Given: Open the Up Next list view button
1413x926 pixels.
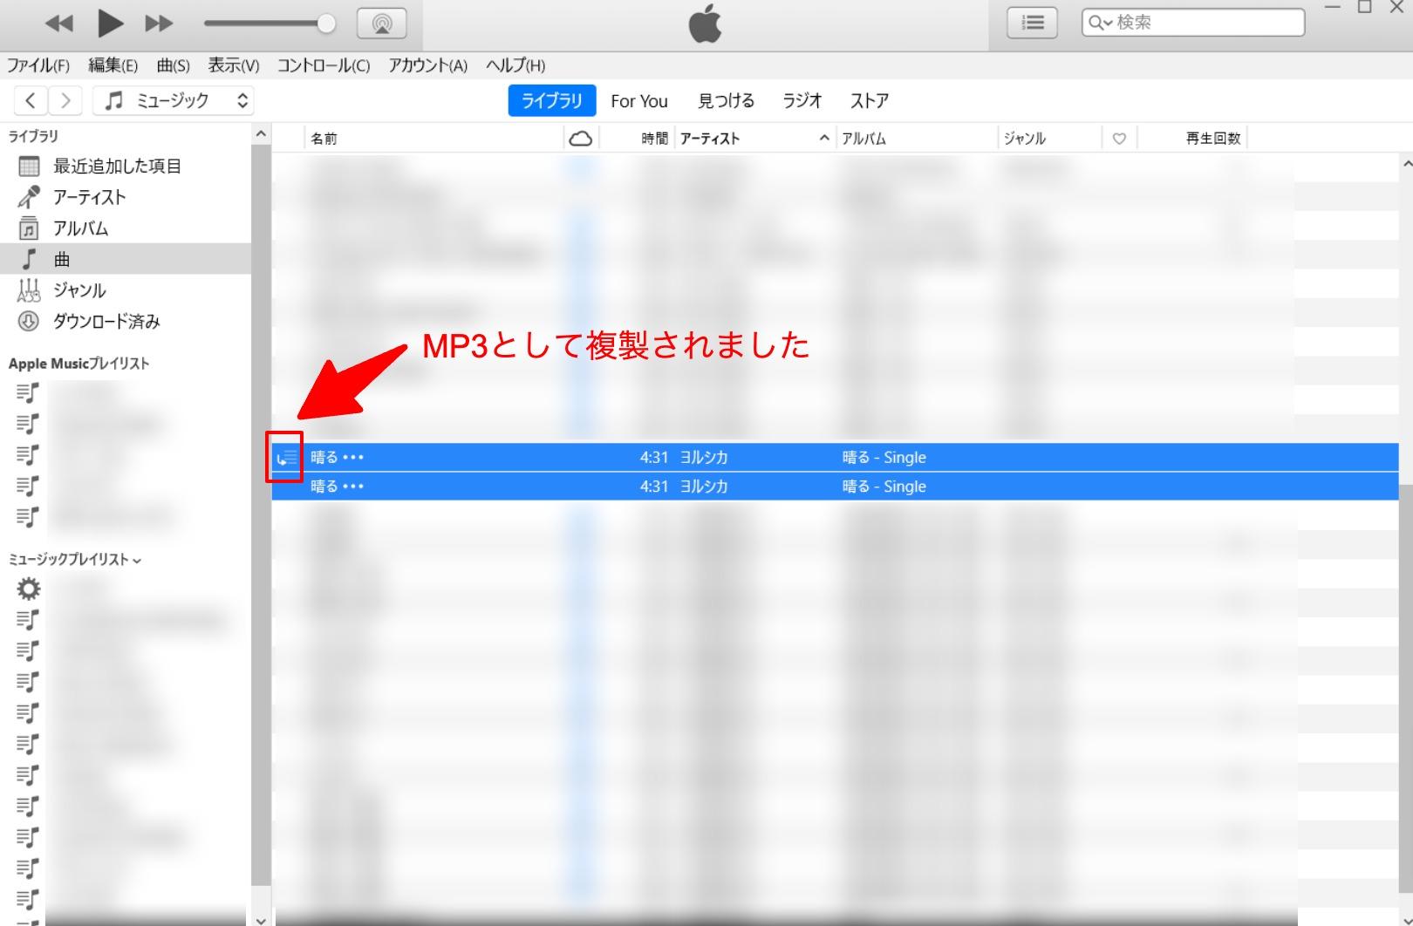Looking at the screenshot, I should (x=1032, y=23).
